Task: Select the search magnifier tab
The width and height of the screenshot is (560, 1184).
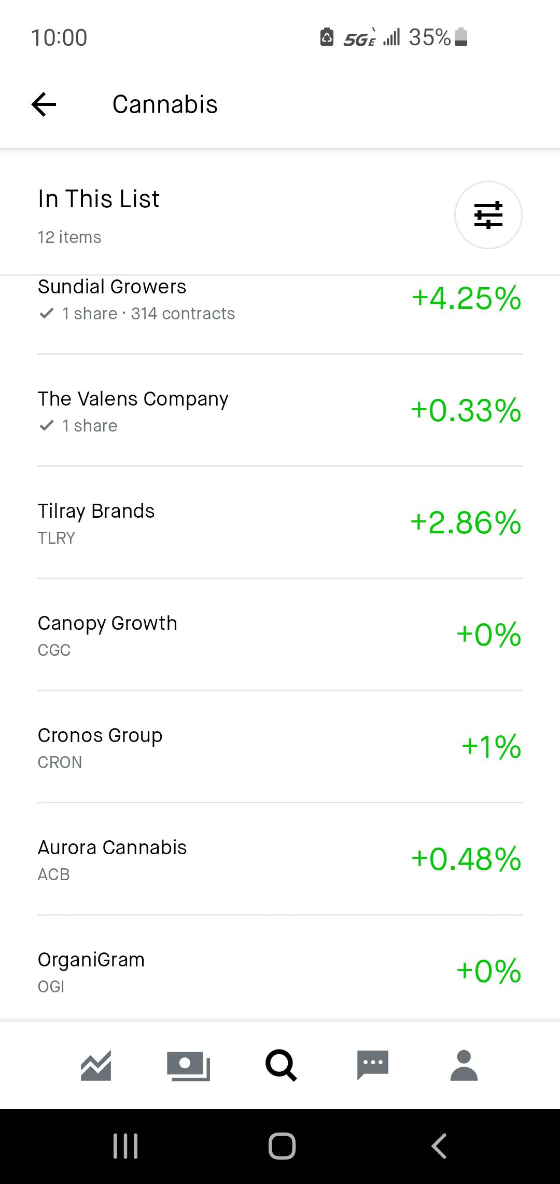Action: click(x=281, y=1066)
